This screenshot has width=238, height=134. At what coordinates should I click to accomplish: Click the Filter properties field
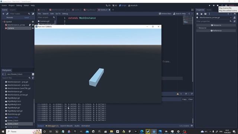(x=214, y=21)
